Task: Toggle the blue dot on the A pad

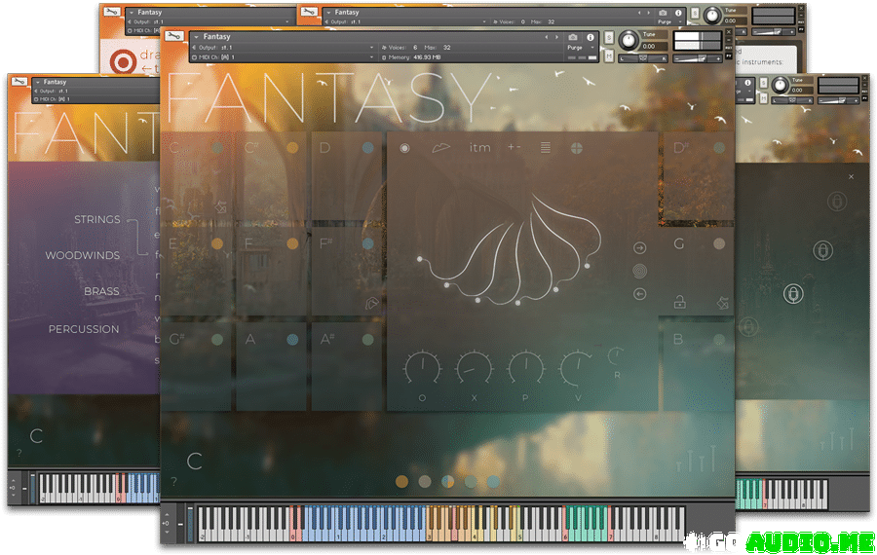Action: pos(292,339)
